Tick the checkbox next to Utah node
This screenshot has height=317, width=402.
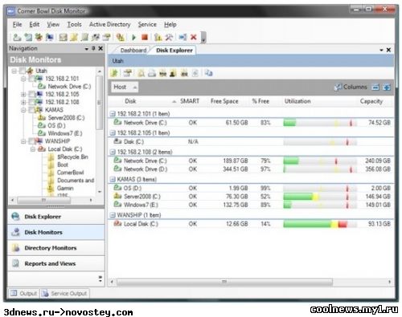22,71
